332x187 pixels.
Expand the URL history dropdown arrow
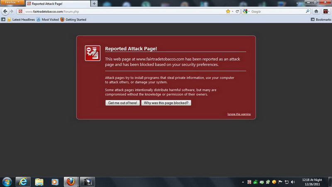(232, 12)
